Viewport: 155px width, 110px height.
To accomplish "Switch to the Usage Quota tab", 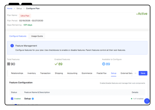I will [37, 36].
